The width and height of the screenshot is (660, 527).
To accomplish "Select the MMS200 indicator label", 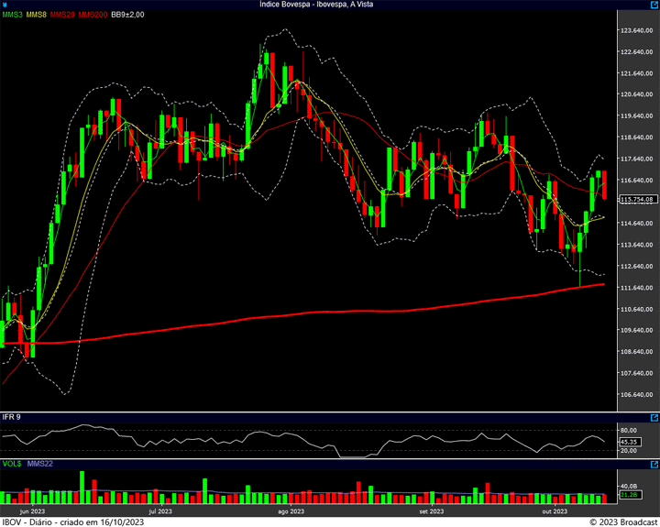I will pos(93,16).
